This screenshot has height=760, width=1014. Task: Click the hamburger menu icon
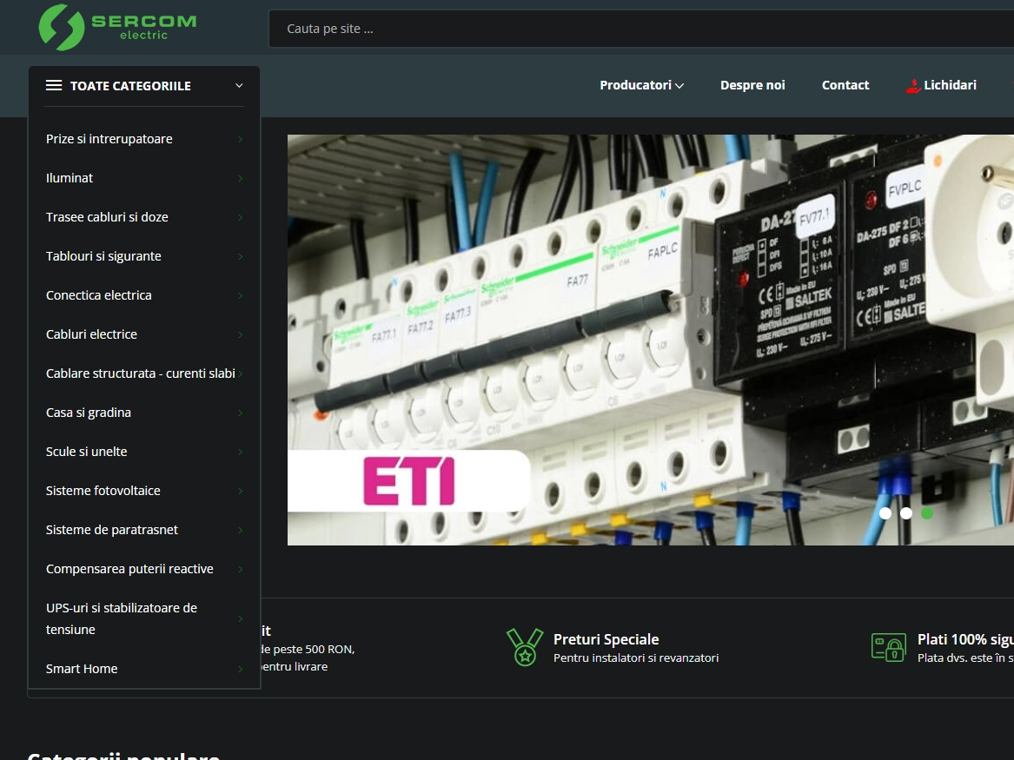[x=53, y=85]
